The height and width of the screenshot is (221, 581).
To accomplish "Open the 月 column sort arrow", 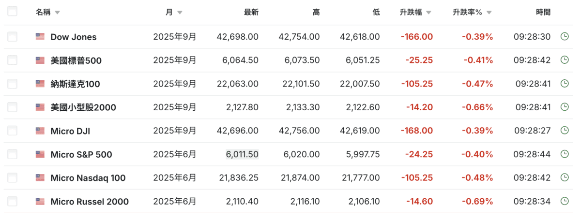I will point(180,13).
